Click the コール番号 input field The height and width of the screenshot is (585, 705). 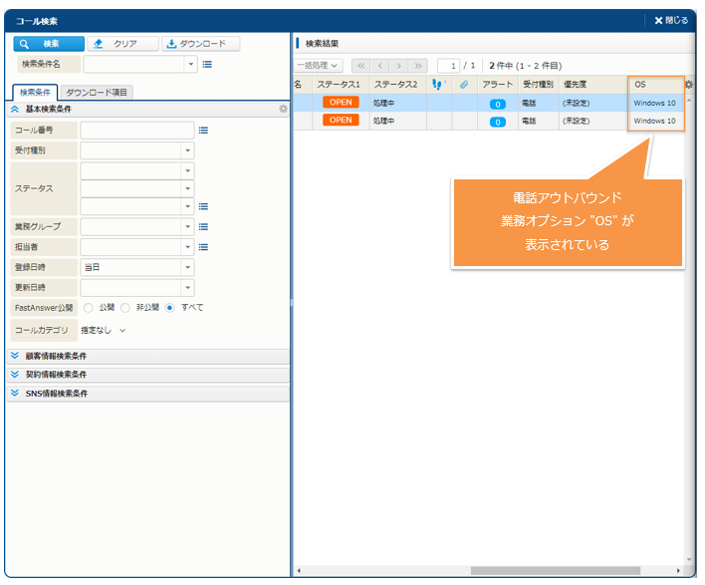click(x=137, y=131)
